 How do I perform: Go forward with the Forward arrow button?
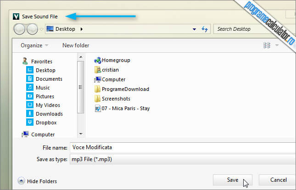(x=32, y=29)
